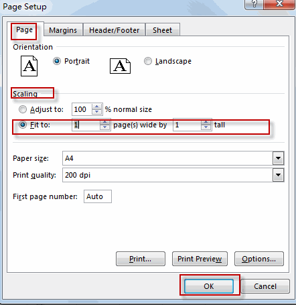Viewport: 296px width, 305px height.
Task: Click the portrait page orientation icon
Action: pos(29,66)
